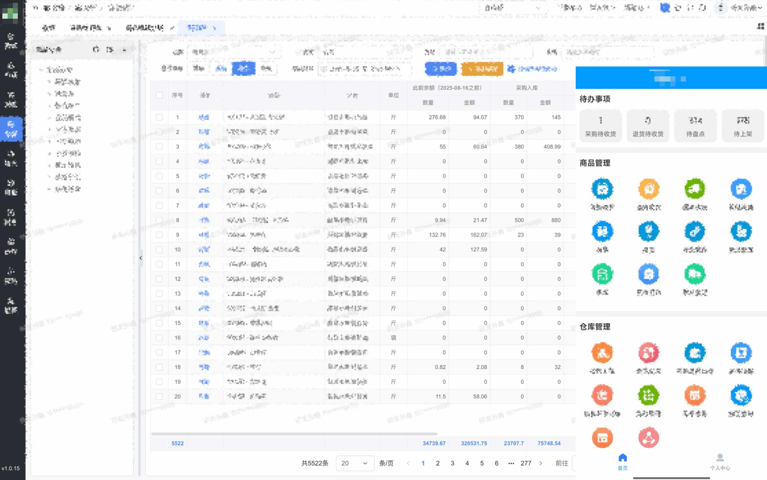Go to page 6
Screen dimensions: 767x480
[x=496, y=464]
